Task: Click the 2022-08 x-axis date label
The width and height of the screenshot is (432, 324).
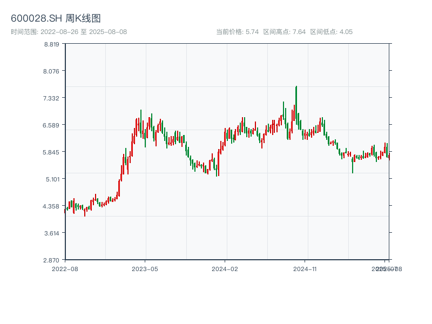Action: coord(65,268)
